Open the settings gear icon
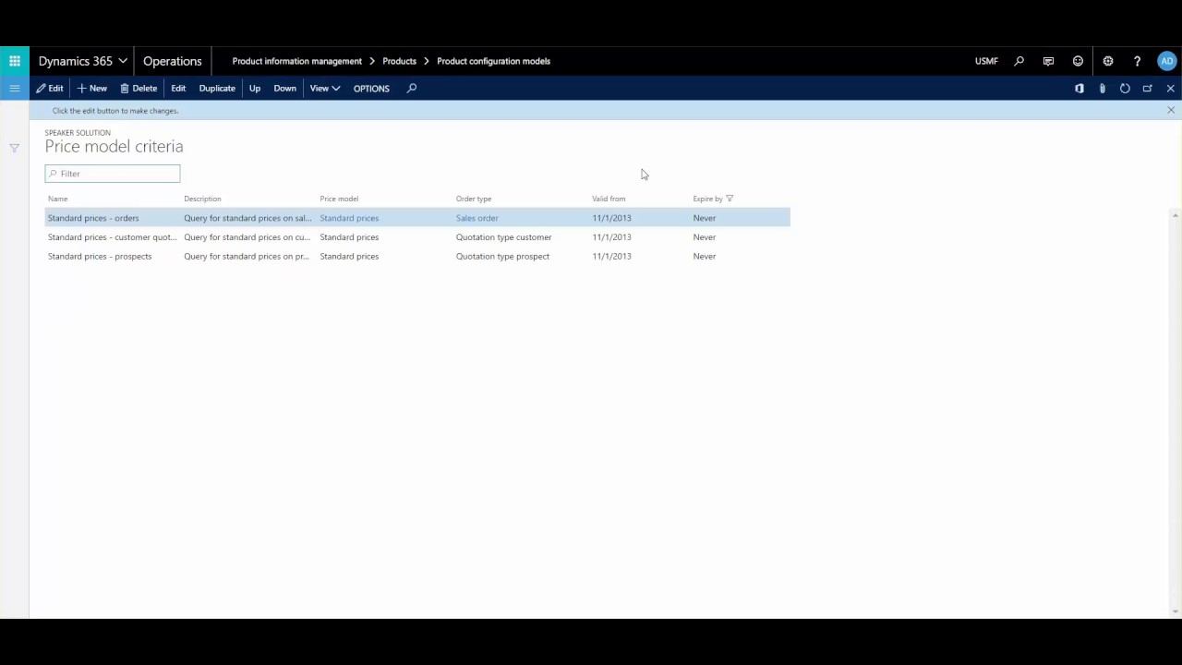1182x665 pixels. pyautogui.click(x=1107, y=61)
